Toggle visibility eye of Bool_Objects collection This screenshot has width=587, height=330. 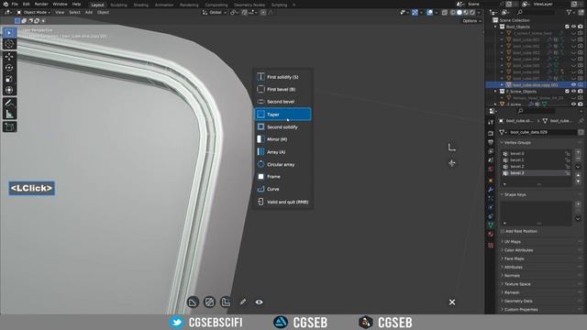[x=573, y=27]
